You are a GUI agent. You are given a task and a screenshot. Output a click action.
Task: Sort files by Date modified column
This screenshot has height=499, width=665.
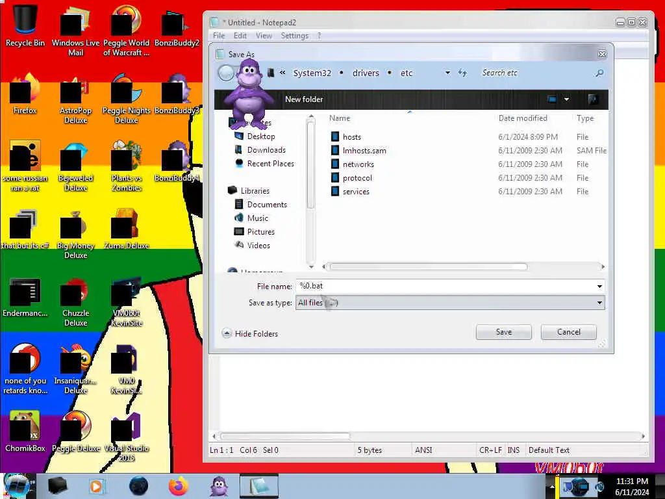[x=523, y=118]
